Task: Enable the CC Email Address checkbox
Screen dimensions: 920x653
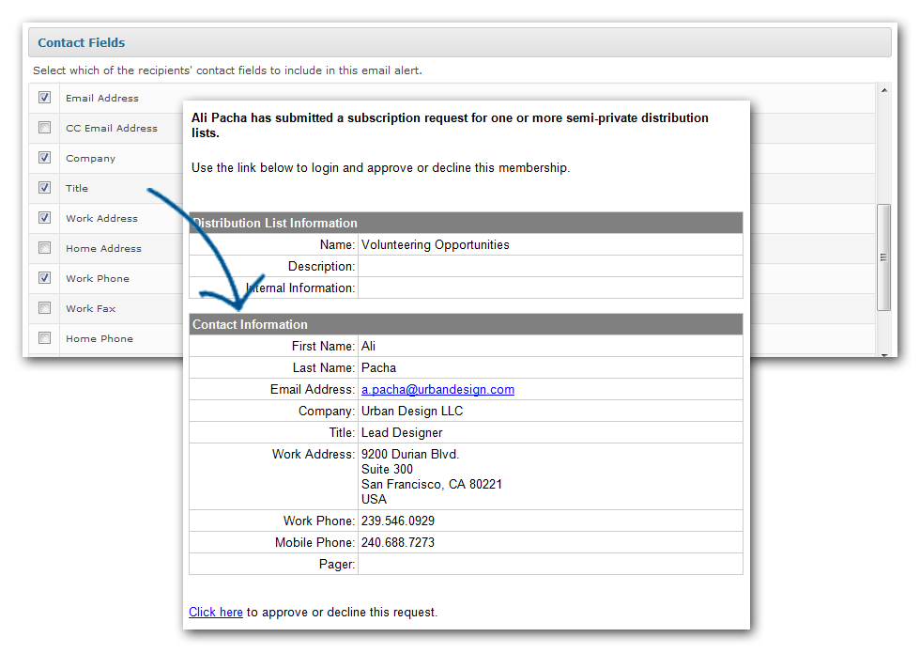Action: pyautogui.click(x=45, y=128)
